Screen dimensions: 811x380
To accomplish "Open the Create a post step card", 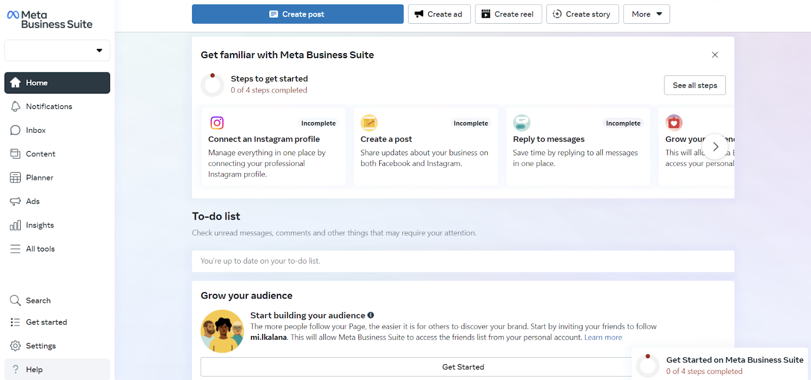I will 426,147.
